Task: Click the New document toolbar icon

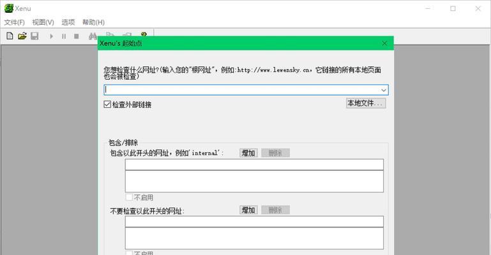Action: pos(10,36)
